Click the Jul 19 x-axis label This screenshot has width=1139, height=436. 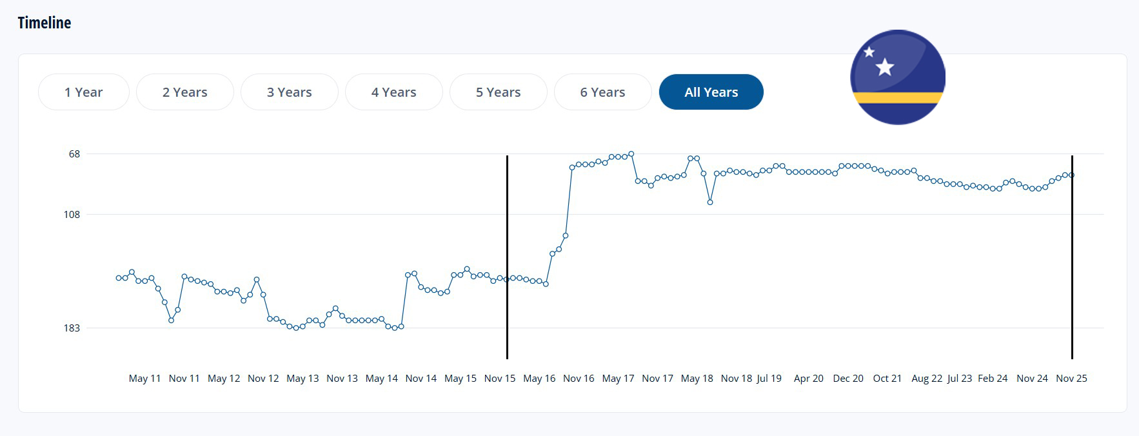click(x=769, y=379)
